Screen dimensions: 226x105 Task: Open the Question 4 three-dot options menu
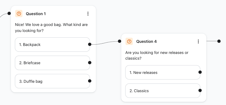198,41
